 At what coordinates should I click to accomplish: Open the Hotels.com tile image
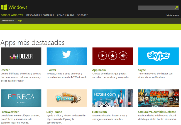[113, 98]
